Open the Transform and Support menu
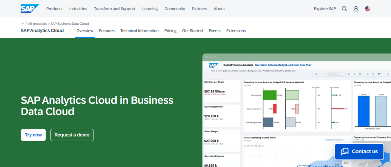The image size is (391, 167). [x=115, y=9]
